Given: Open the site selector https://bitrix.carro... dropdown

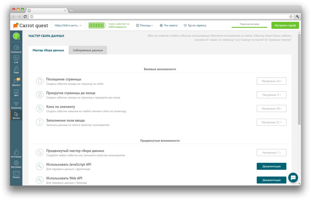Looking at the screenshot, I should [68, 25].
